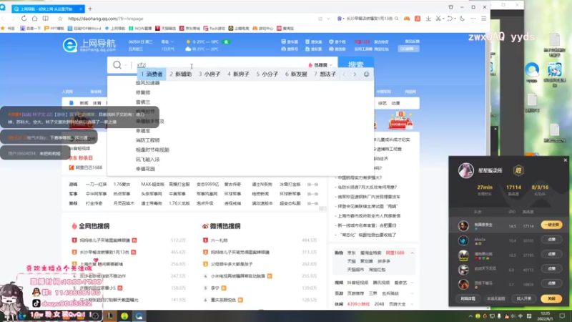Image resolution: width=572 pixels, height=322 pixels.
Task: Click the downloads arrow icon in toolbar
Action: click(x=428, y=19)
